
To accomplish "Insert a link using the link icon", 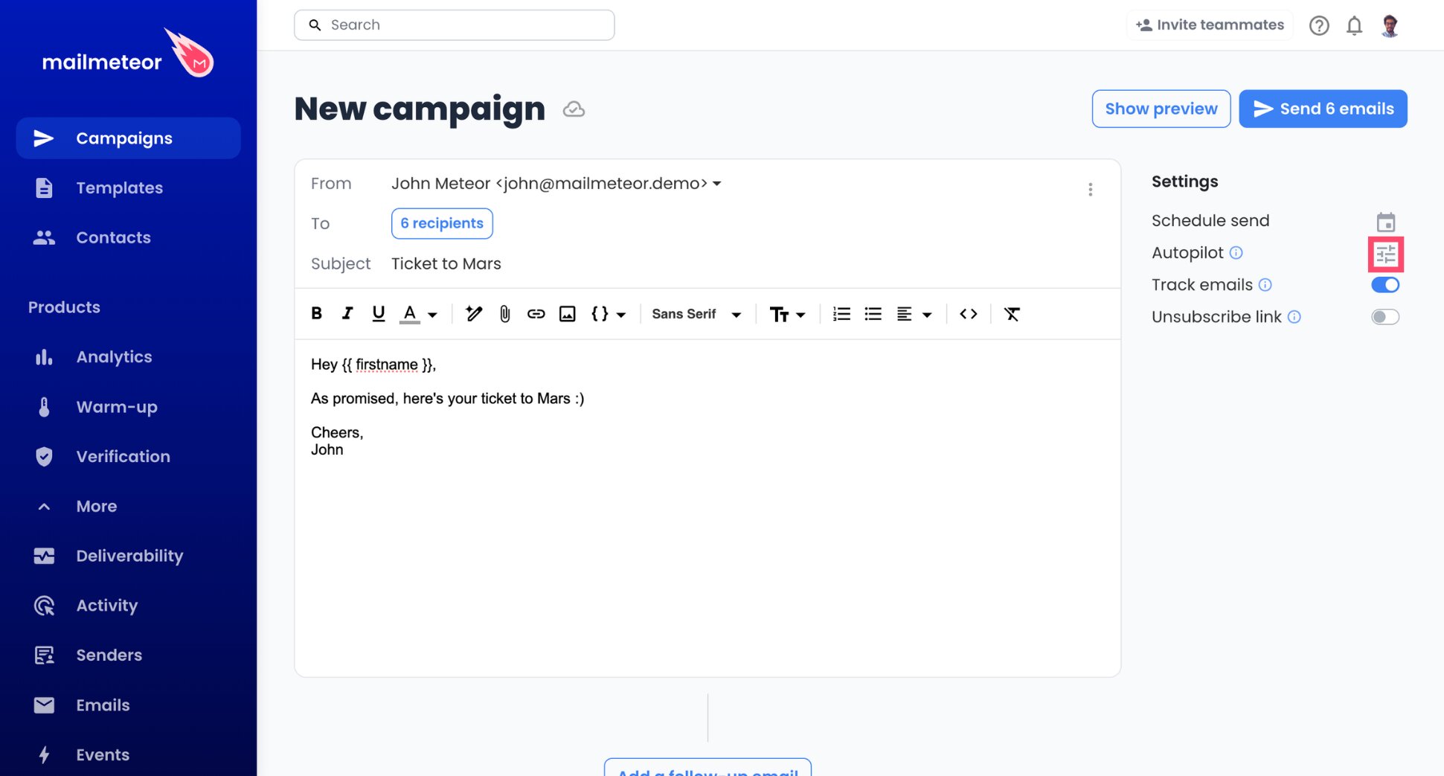I will point(536,314).
